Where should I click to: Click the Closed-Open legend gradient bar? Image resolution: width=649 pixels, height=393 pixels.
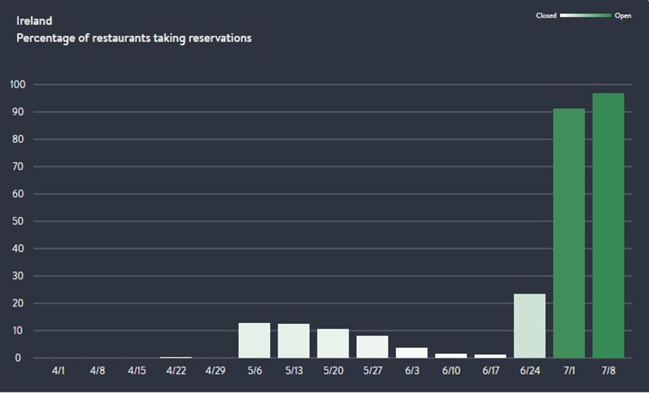pos(585,16)
